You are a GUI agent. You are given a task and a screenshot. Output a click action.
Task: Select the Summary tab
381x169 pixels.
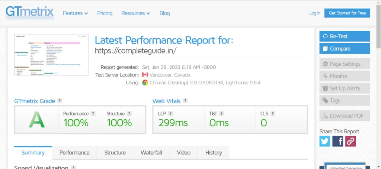pyautogui.click(x=33, y=153)
